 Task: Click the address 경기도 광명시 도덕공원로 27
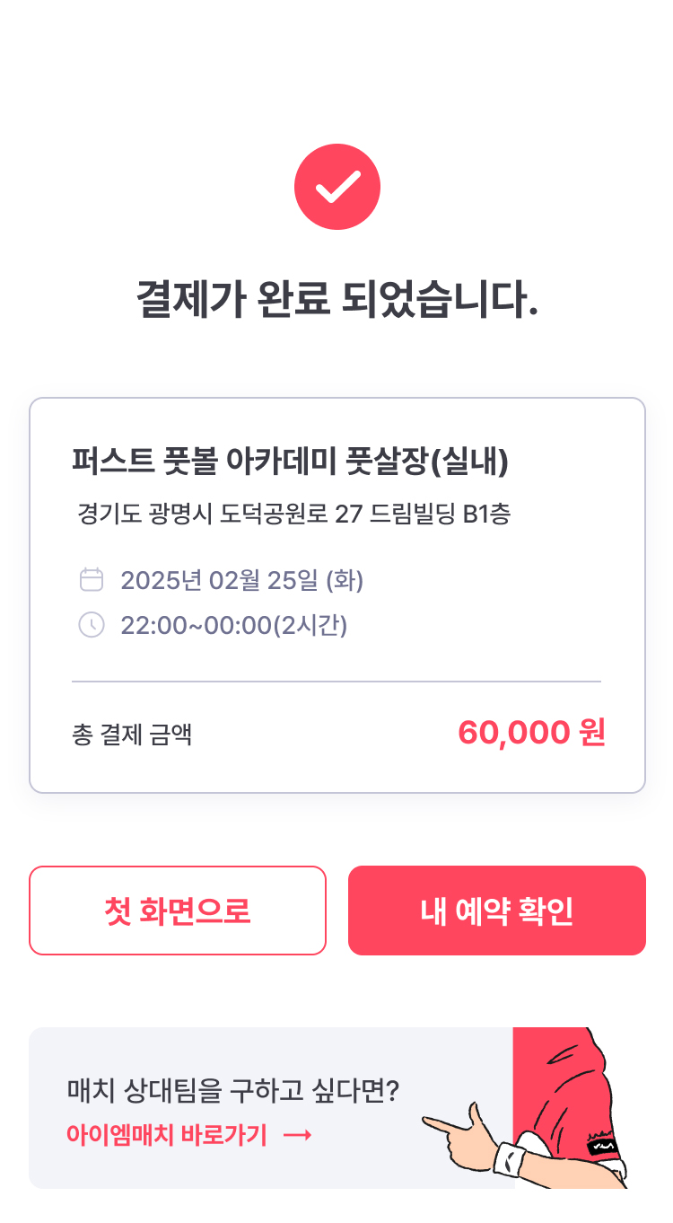[x=294, y=515]
